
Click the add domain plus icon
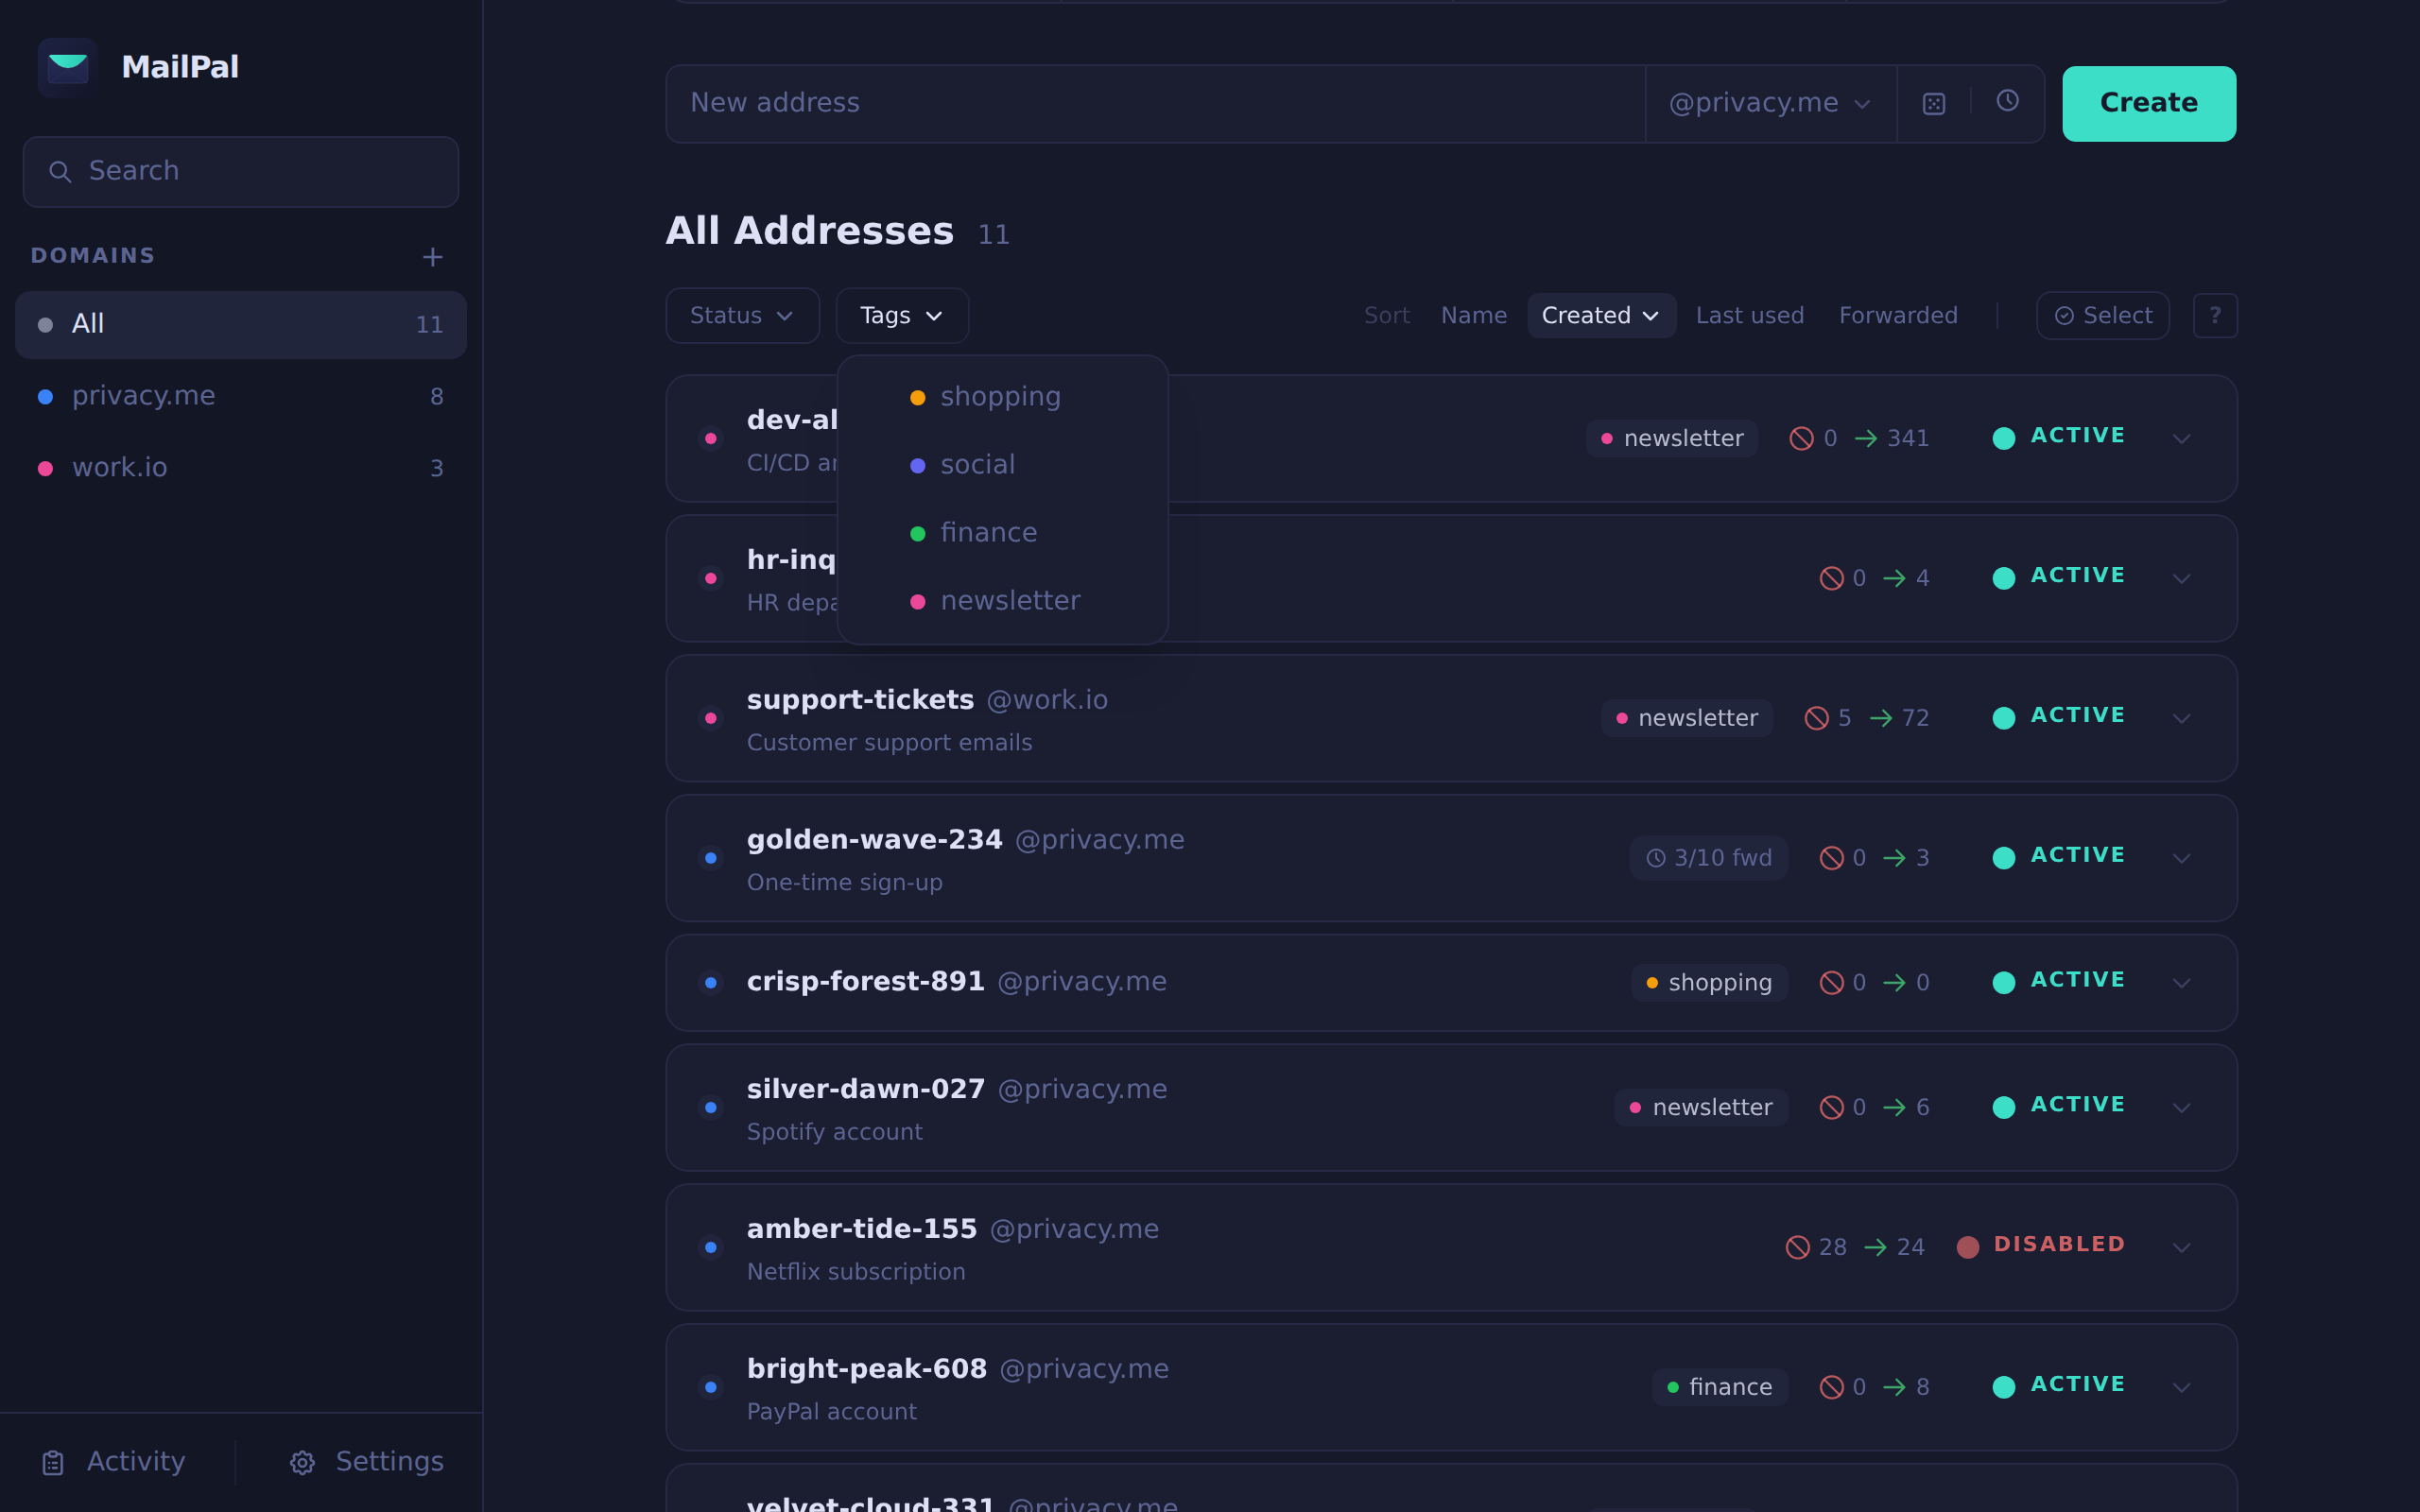(x=432, y=257)
